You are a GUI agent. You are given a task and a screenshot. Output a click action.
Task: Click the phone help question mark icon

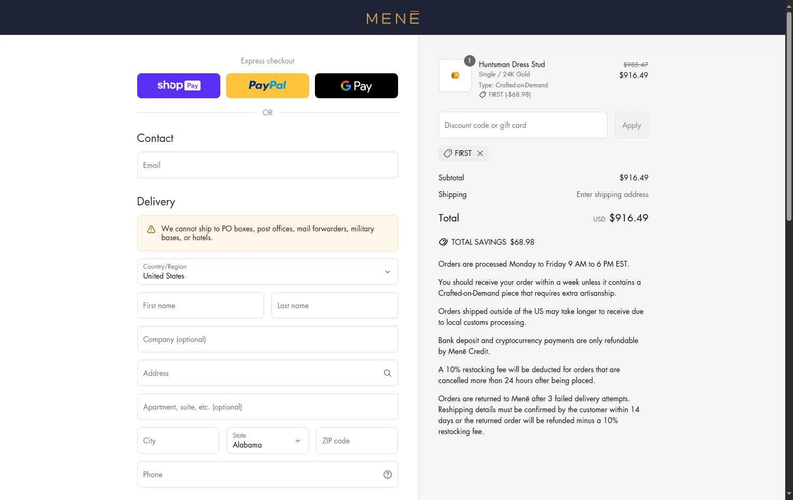pyautogui.click(x=388, y=475)
